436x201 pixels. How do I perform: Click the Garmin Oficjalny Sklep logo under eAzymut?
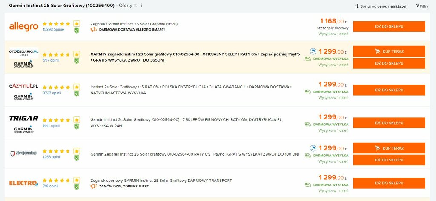(x=24, y=96)
